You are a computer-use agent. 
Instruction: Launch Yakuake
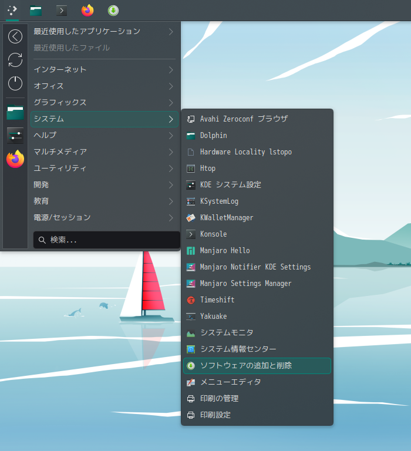click(x=257, y=317)
